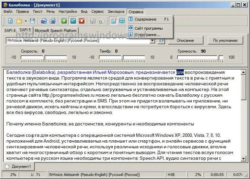This screenshot has height=179, width=250.
Task: Click the refresh voices arrows button
Action: pyautogui.click(x=161, y=40)
